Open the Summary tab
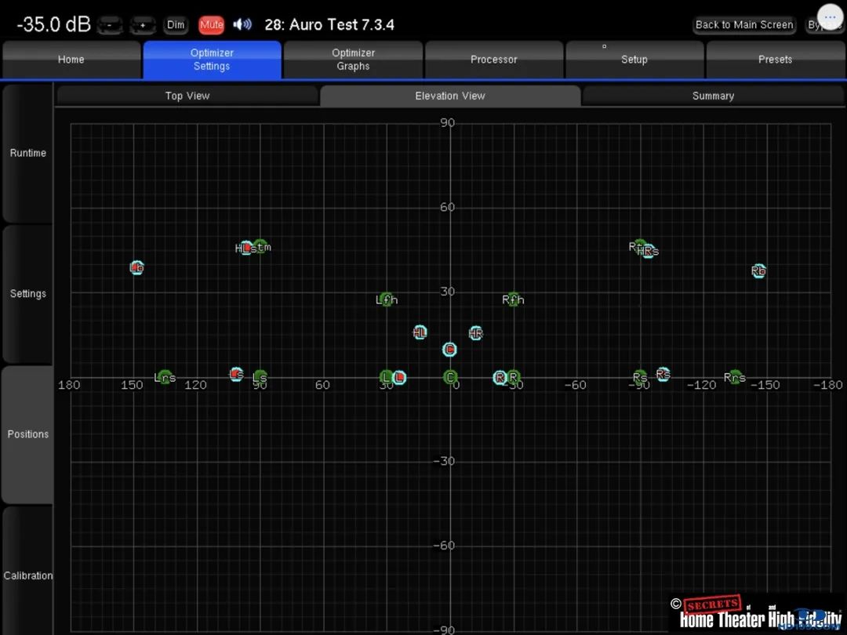847x635 pixels. tap(713, 96)
